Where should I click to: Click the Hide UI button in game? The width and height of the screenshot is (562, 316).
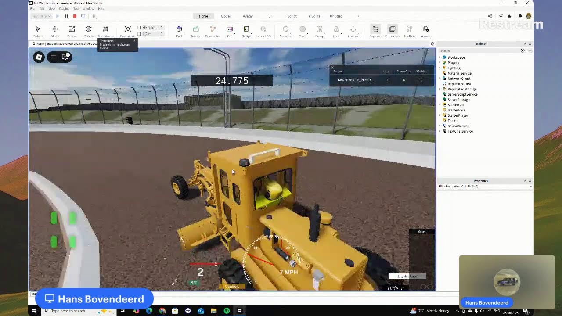pyautogui.click(x=396, y=288)
